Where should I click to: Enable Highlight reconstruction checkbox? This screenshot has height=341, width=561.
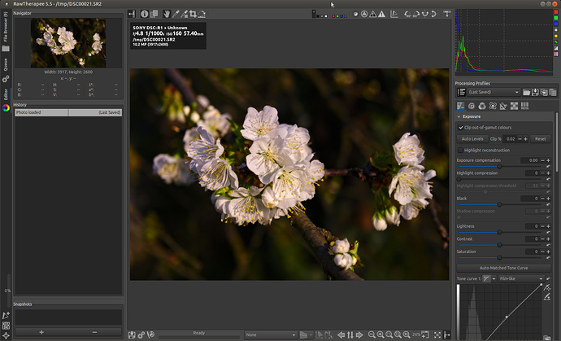[461, 150]
